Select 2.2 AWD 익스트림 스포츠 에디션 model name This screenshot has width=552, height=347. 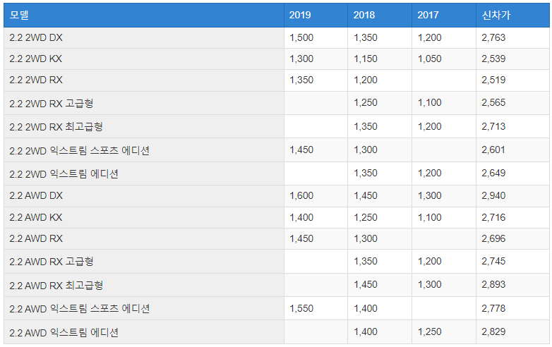coord(79,309)
